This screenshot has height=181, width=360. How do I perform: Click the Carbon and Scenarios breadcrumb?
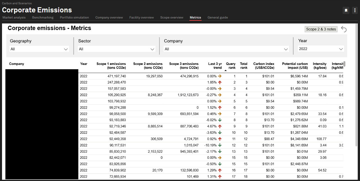(17, 3)
